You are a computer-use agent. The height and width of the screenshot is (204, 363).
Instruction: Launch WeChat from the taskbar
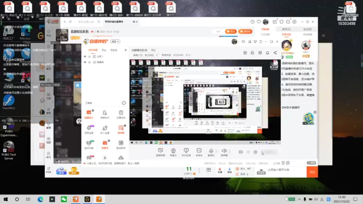(64, 199)
